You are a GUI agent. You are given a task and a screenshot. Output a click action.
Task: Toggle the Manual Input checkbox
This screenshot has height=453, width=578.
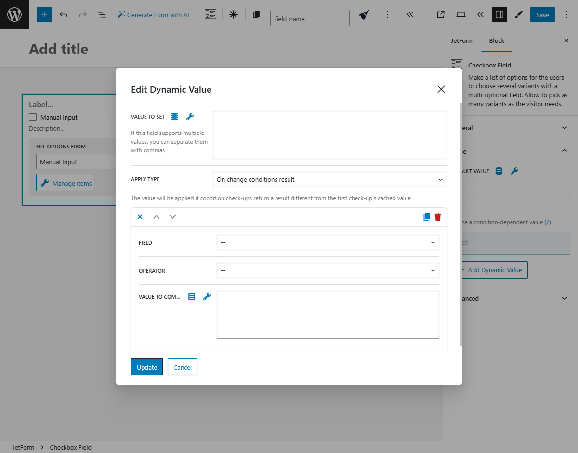(x=32, y=117)
